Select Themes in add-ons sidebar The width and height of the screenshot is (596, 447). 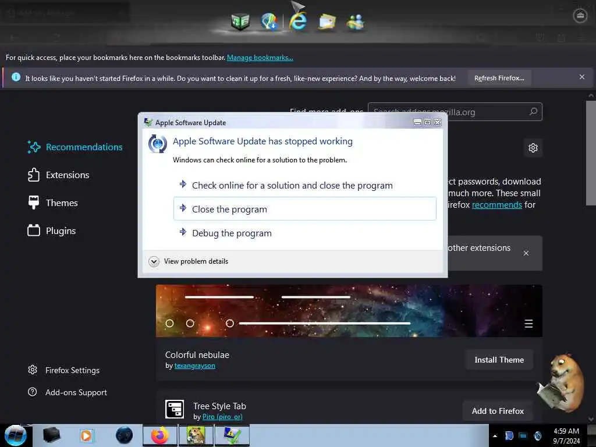(53, 203)
